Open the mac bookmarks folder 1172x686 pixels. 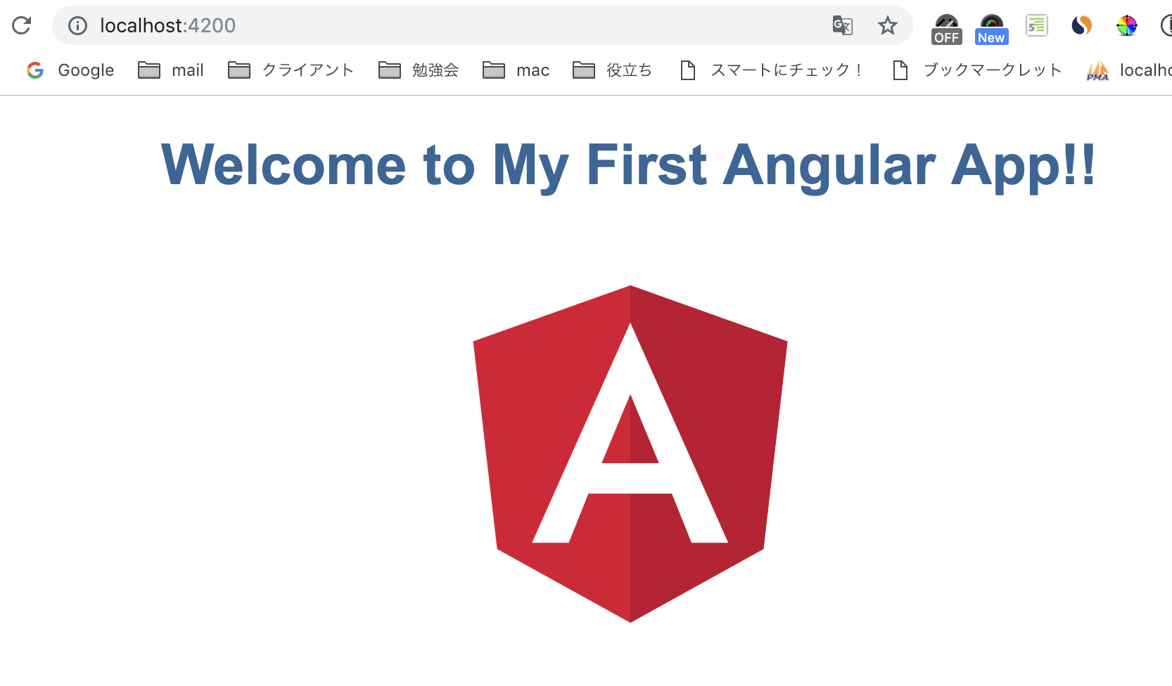[x=516, y=70]
